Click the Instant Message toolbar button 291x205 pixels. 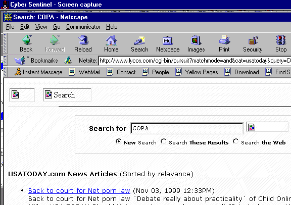[38, 72]
